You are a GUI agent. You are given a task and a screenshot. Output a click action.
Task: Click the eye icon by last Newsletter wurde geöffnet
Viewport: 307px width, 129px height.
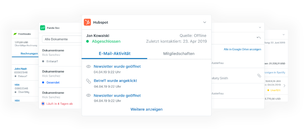click(89, 95)
